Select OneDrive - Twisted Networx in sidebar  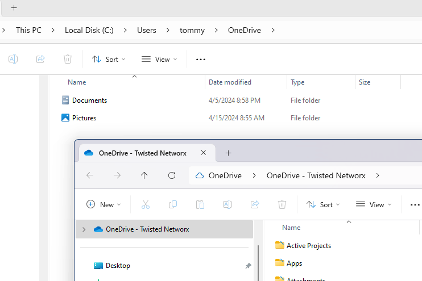[164, 229]
